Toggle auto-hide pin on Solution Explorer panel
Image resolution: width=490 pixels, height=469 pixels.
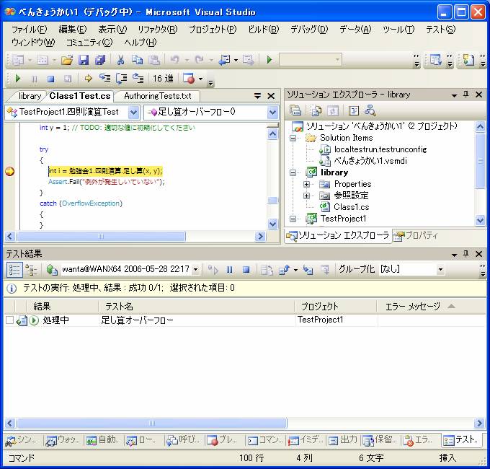coord(466,95)
